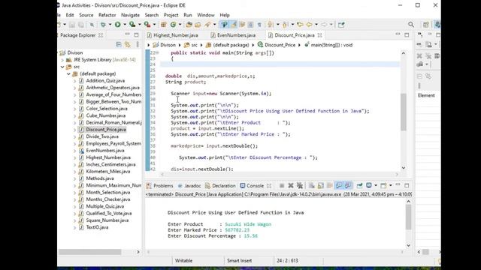Click the Run External Tools icon
Image resolution: width=481 pixels, height=270 pixels.
[x=147, y=25]
